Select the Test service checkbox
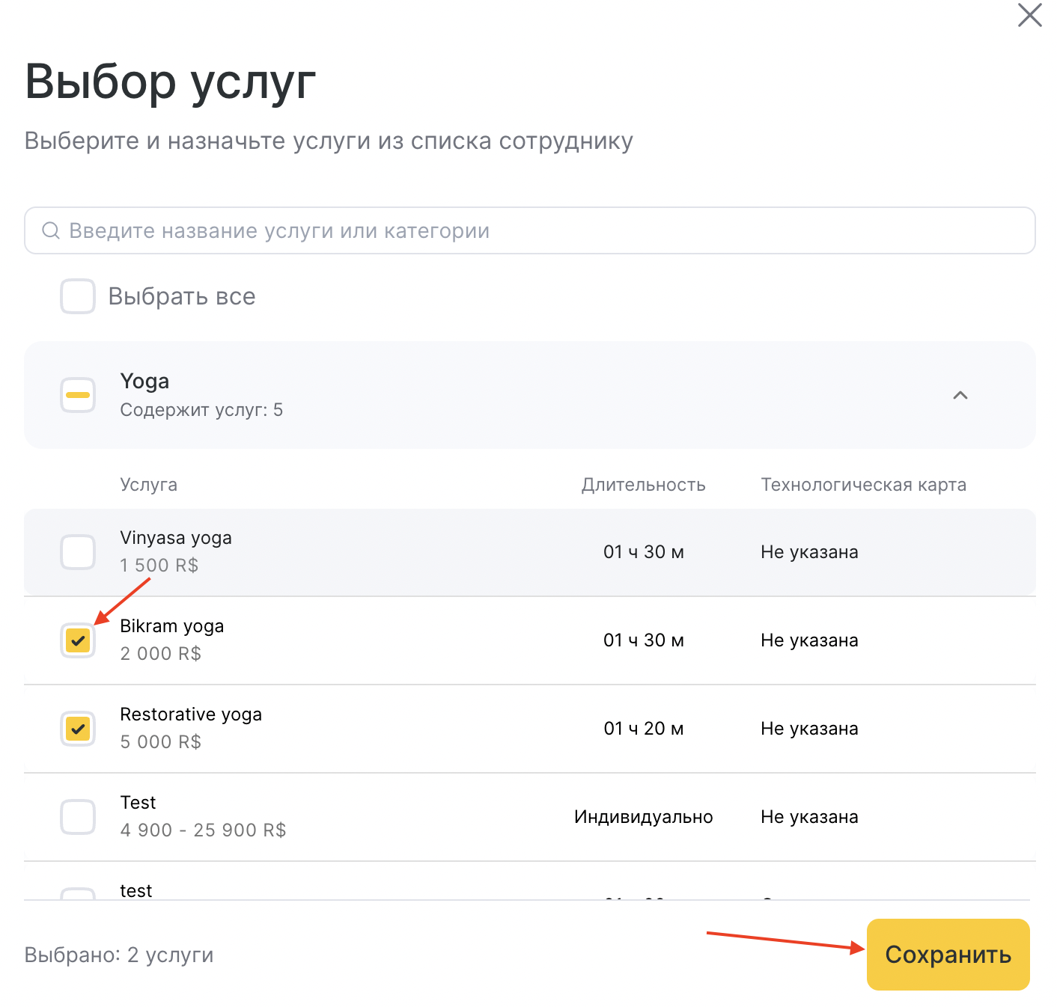Viewport: 1057px width, 1007px height. point(78,817)
